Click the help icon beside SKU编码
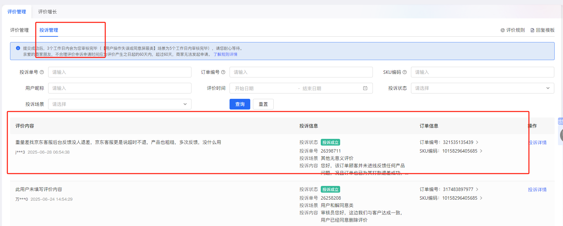The width and height of the screenshot is (563, 226). [405, 72]
